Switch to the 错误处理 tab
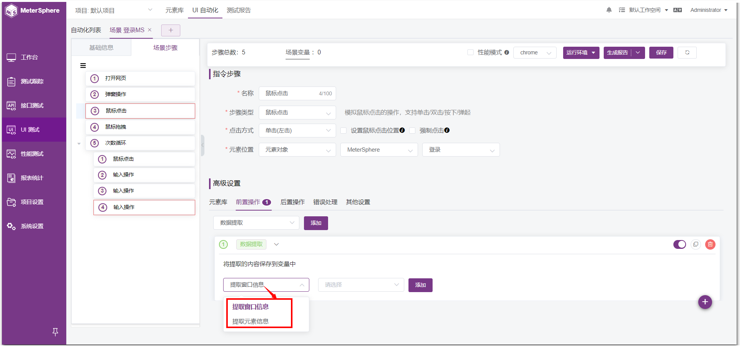The image size is (740, 348). tap(325, 202)
